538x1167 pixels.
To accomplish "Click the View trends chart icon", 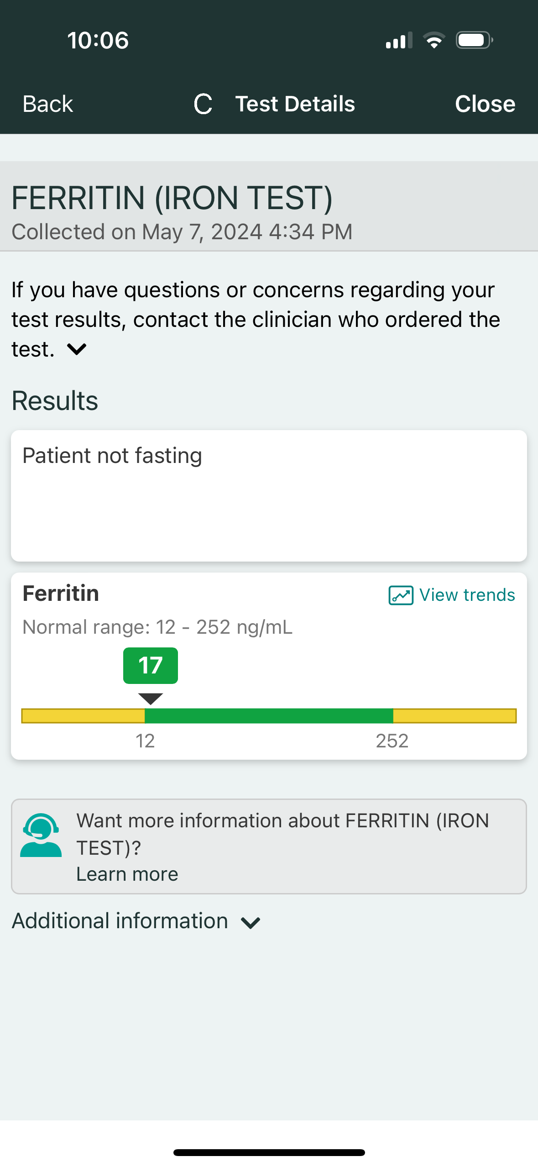I will pyautogui.click(x=401, y=595).
